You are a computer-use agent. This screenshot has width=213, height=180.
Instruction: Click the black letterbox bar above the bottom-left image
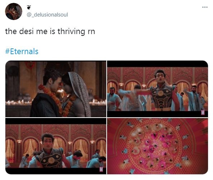(56, 121)
